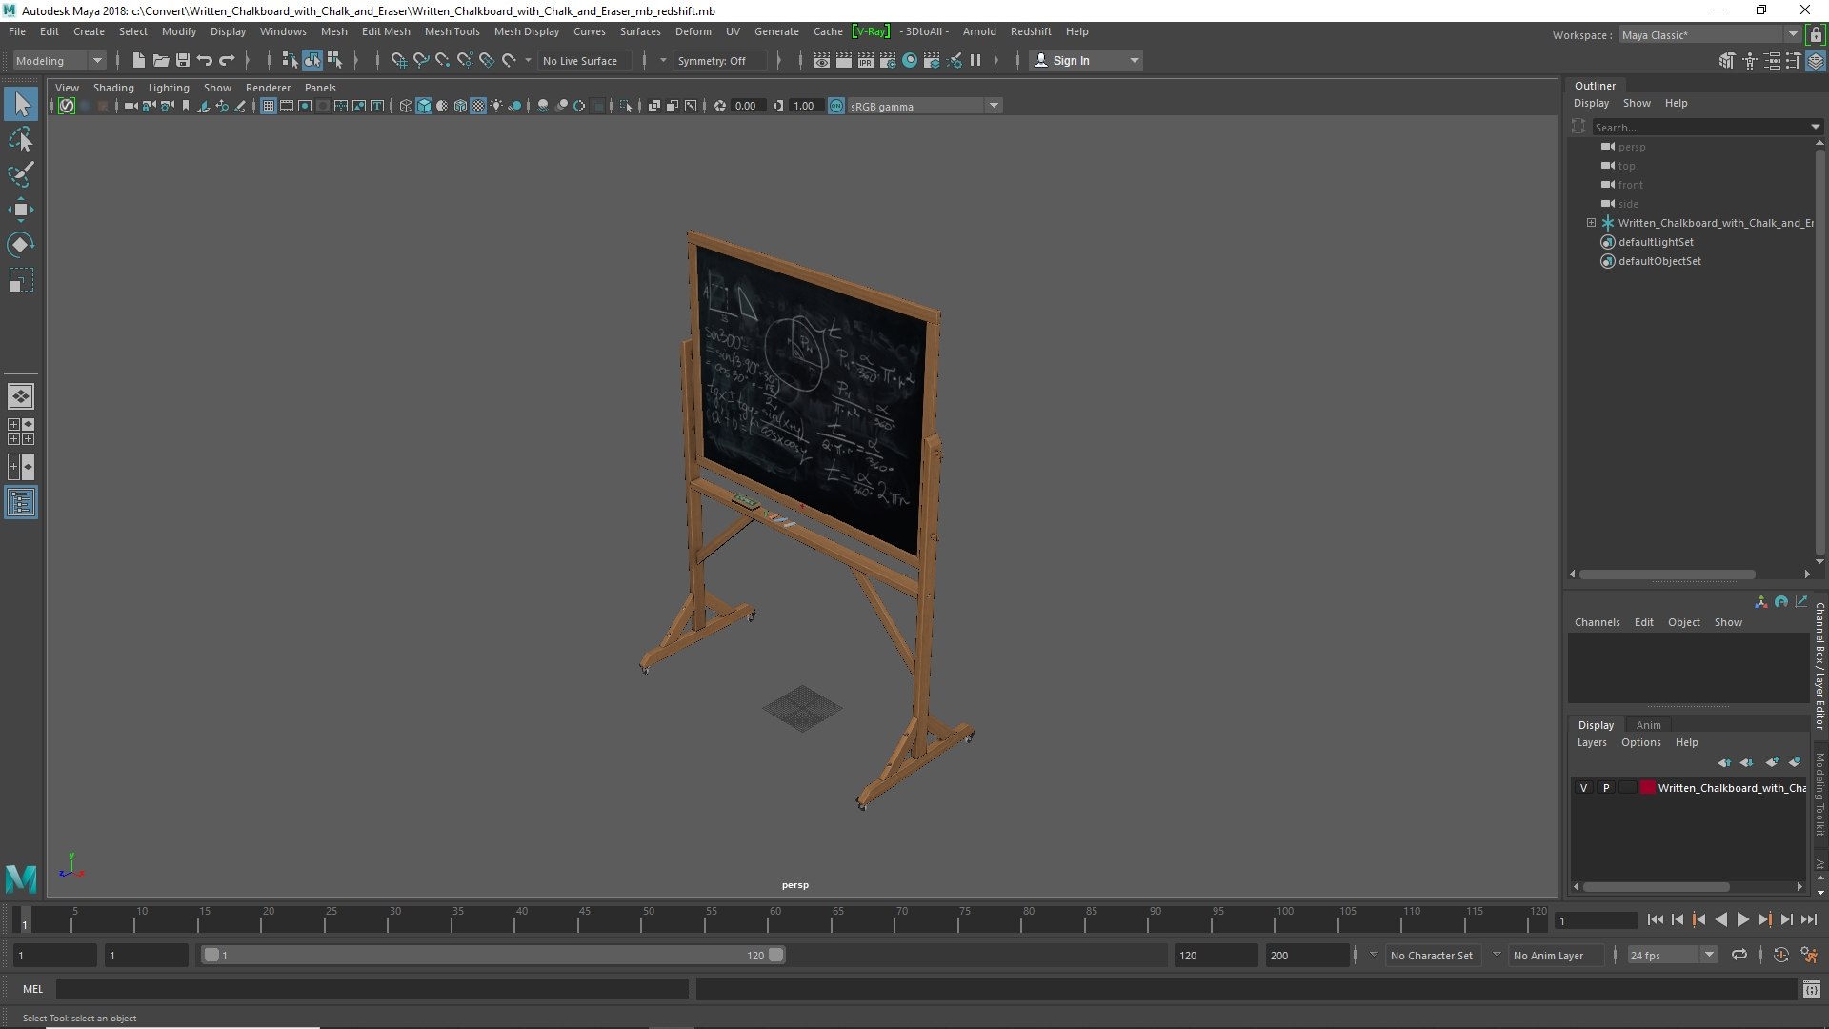Switch to the Anim layer tab

click(1648, 725)
